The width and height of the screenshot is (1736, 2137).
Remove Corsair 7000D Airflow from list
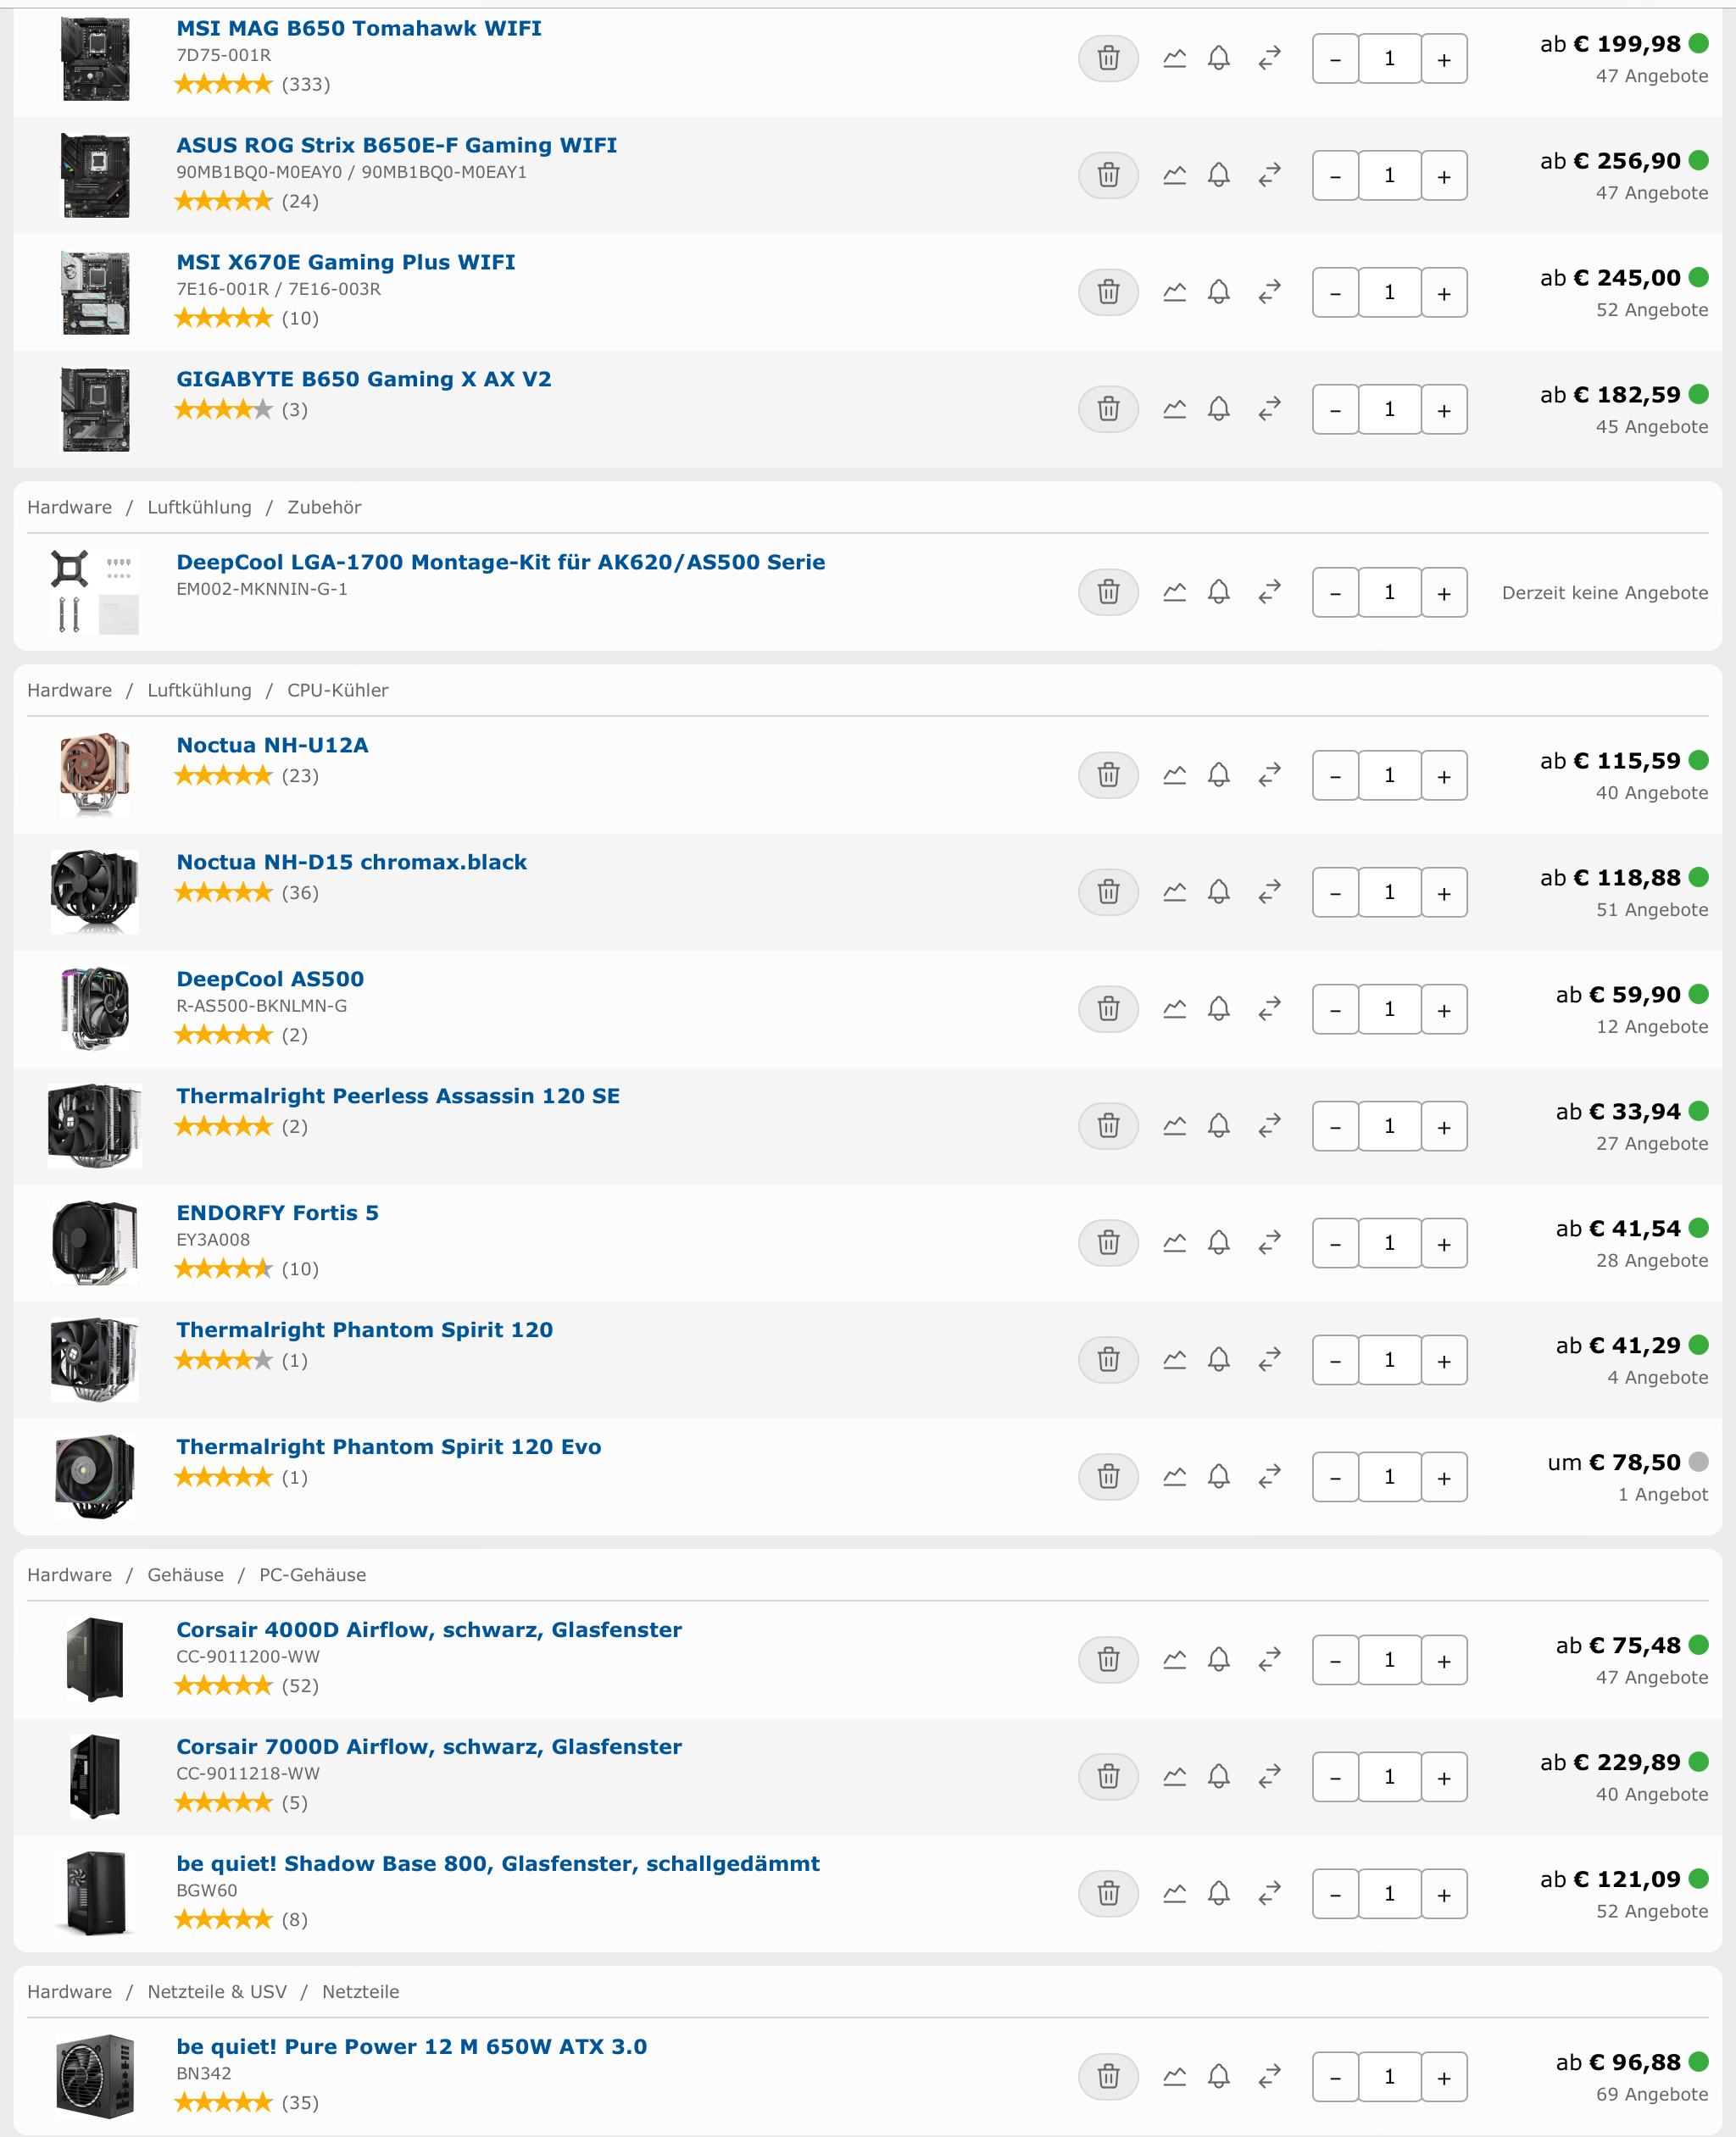(1108, 1776)
